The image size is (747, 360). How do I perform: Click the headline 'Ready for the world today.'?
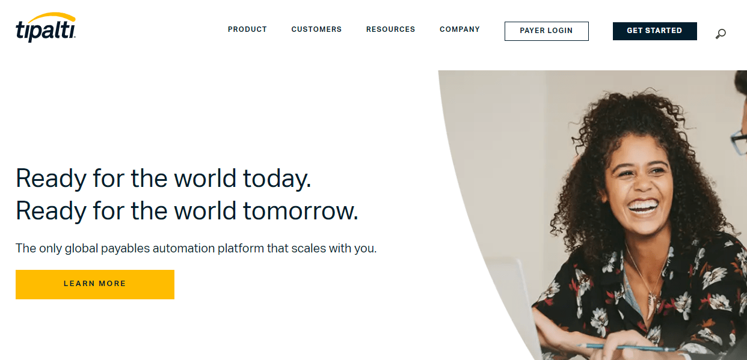[x=164, y=178]
